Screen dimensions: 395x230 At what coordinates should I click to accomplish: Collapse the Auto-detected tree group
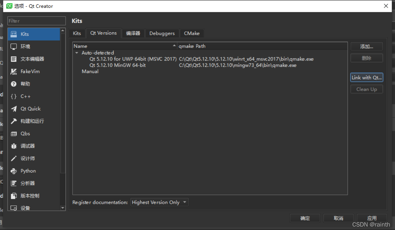77,53
